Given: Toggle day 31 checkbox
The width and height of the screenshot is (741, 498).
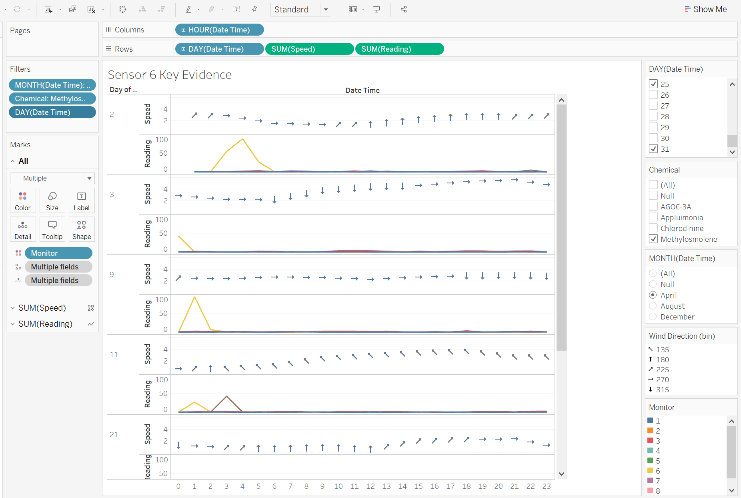Looking at the screenshot, I should [x=653, y=149].
